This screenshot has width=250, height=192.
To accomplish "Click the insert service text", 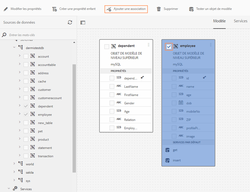I will tap(177, 160).
